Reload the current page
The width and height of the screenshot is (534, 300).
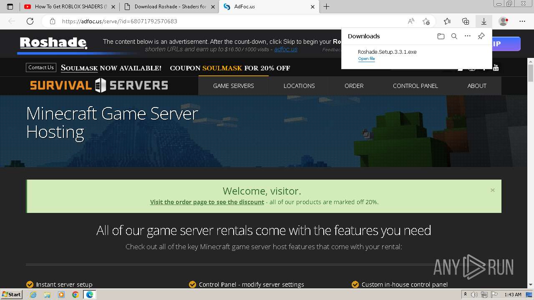tap(30, 21)
